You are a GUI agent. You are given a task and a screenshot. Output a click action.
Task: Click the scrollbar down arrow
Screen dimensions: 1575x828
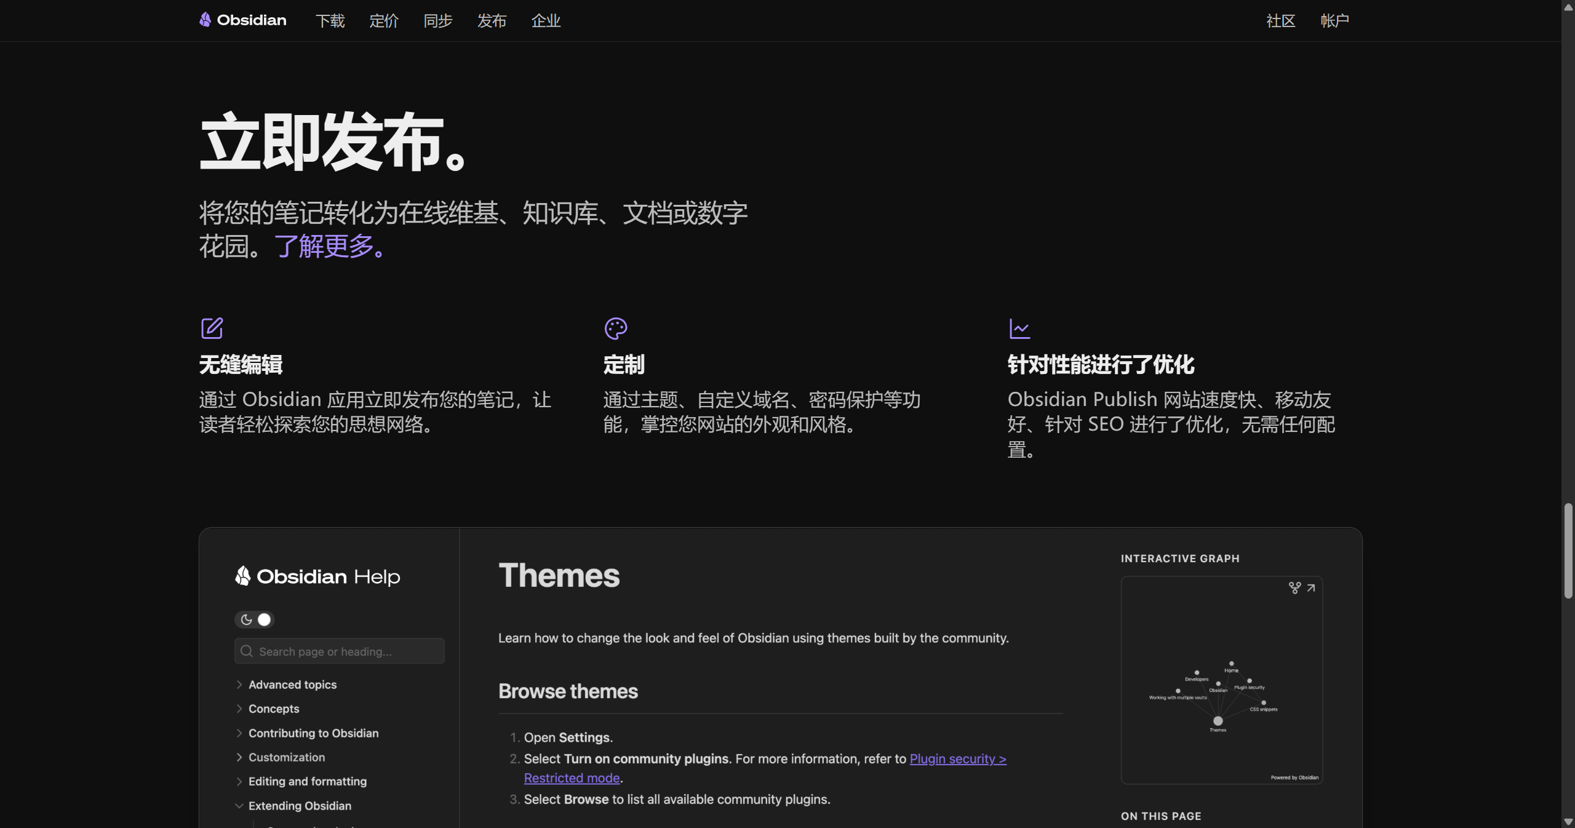pos(1568,822)
